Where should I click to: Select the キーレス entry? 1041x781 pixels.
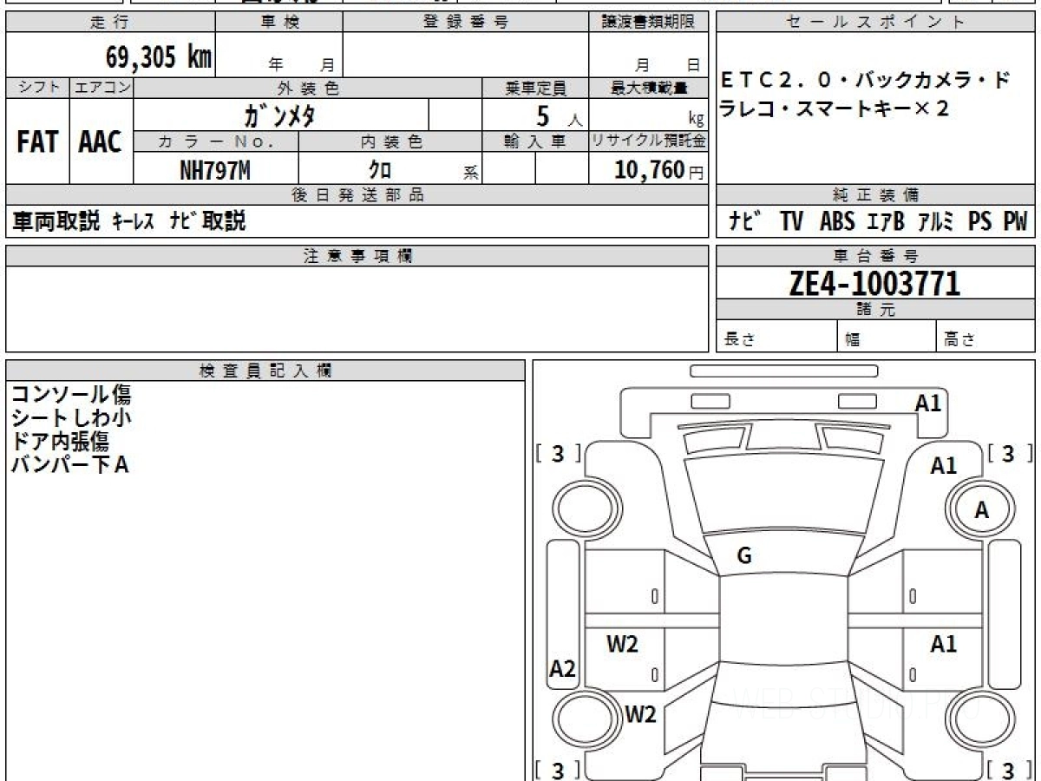click(x=133, y=222)
